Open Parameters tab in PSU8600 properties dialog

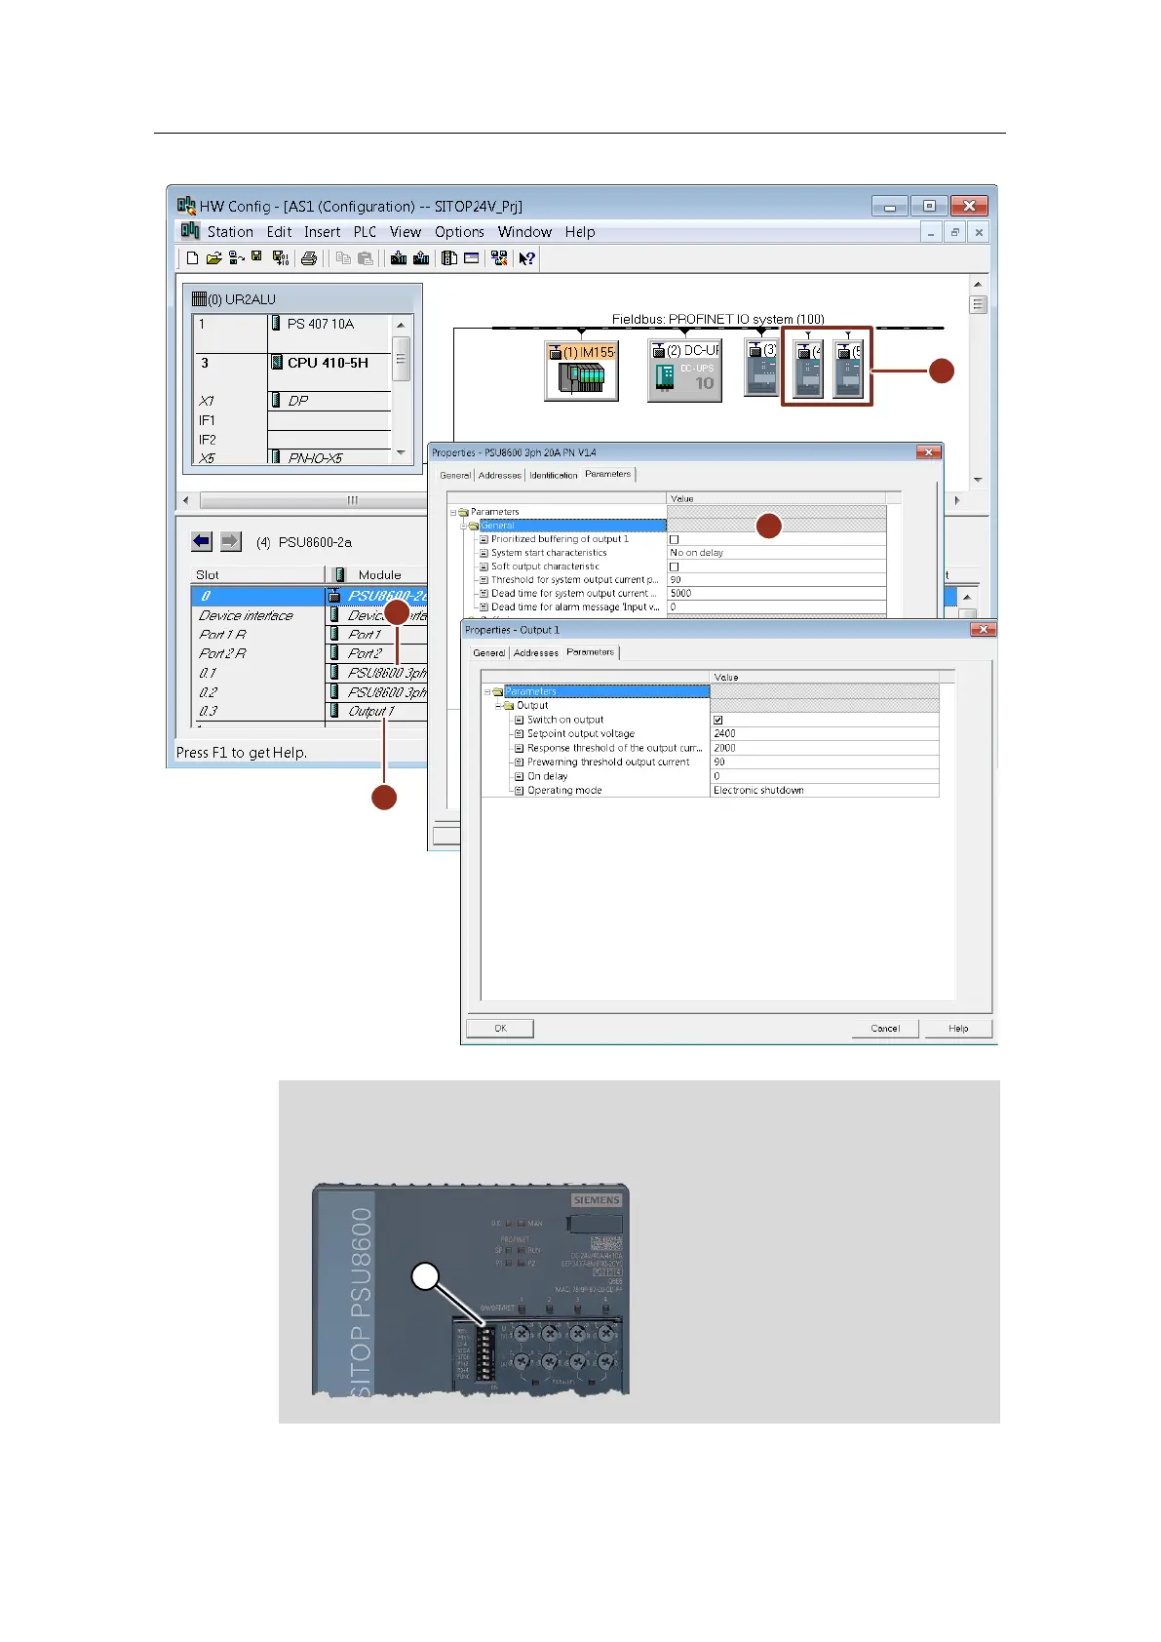[608, 474]
